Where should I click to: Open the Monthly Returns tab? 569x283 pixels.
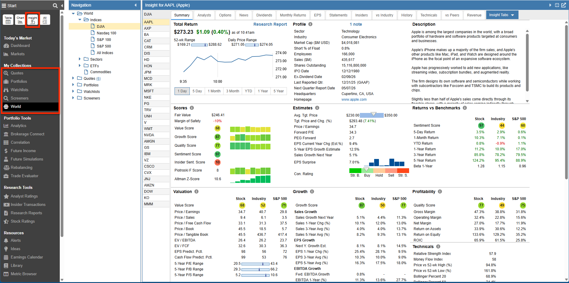coord(293,15)
